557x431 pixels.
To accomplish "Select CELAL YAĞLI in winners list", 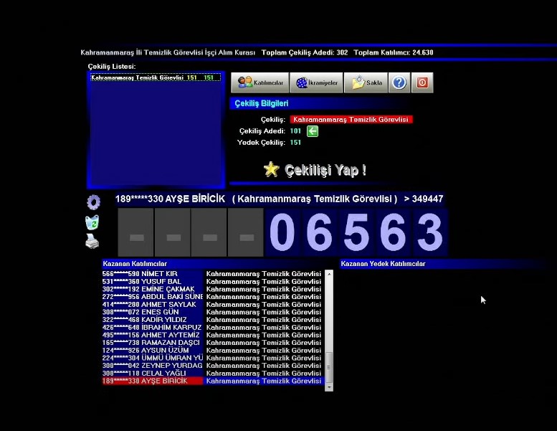I will 152,373.
